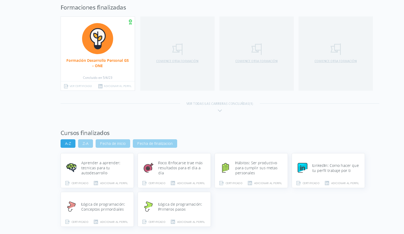Screen dimensions: 404x234
Task: Open course Foco: Enfocarse trae más resultados
Action: (180, 168)
